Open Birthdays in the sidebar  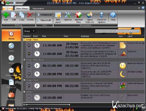11,96
